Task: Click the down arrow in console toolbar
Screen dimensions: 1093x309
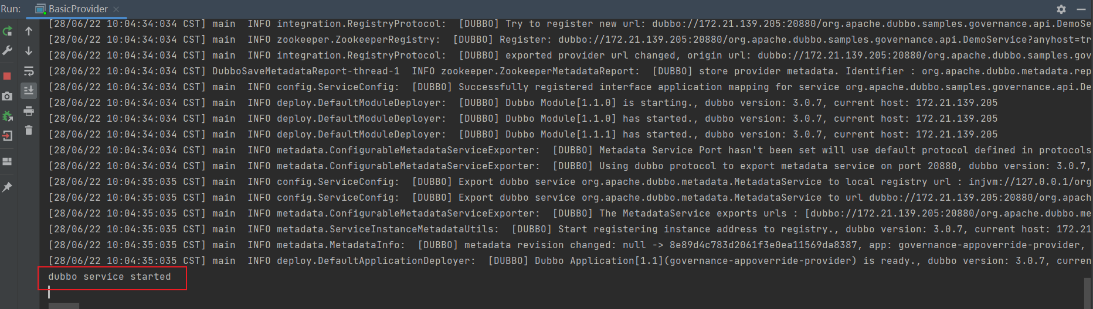Action: pyautogui.click(x=29, y=51)
